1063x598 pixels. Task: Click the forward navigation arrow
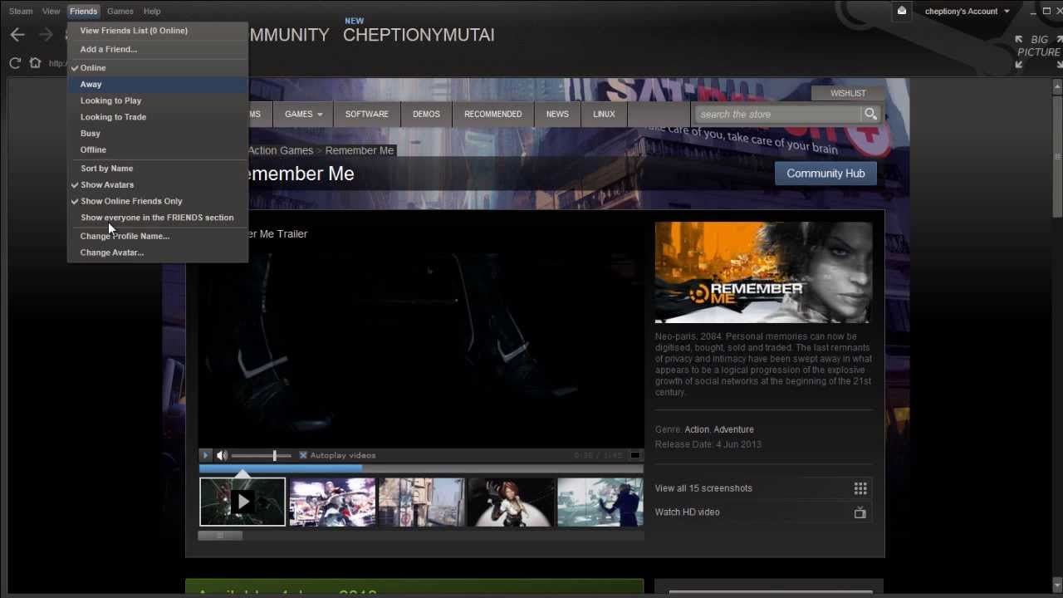coord(46,35)
